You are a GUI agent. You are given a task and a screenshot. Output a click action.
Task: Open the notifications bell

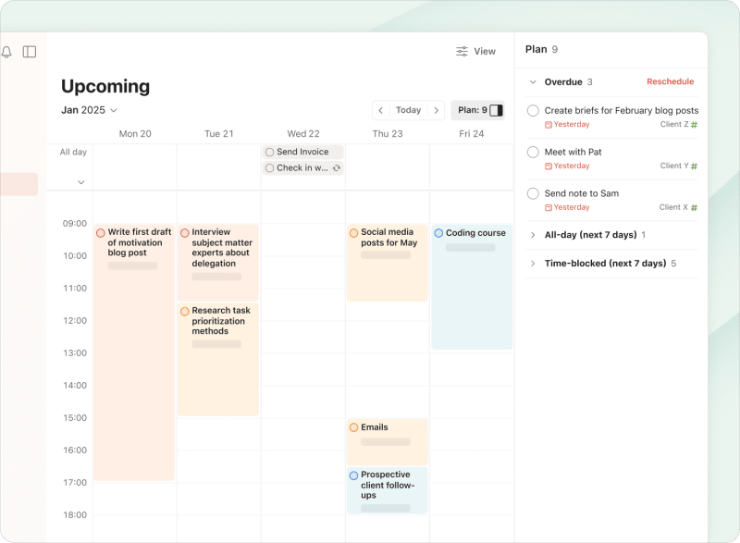point(7,52)
